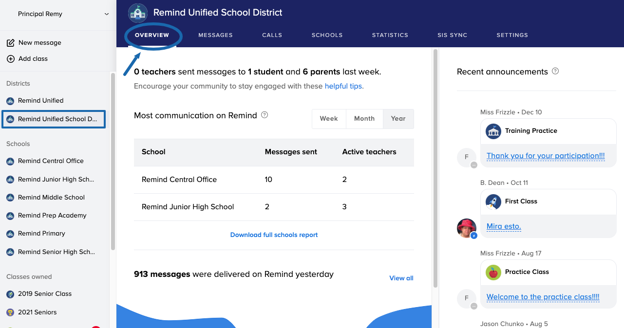Screen dimensions: 624x328
Task: Select the Month time range toggle
Action: coord(364,119)
